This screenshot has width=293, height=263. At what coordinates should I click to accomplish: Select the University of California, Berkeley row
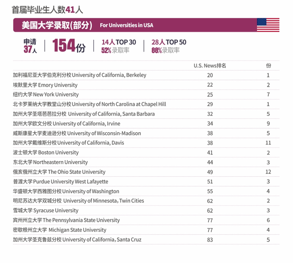146,75
